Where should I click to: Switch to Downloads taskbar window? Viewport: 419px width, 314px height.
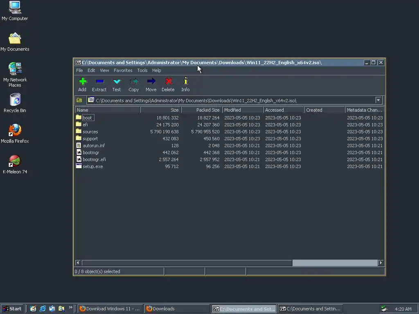[177, 309]
